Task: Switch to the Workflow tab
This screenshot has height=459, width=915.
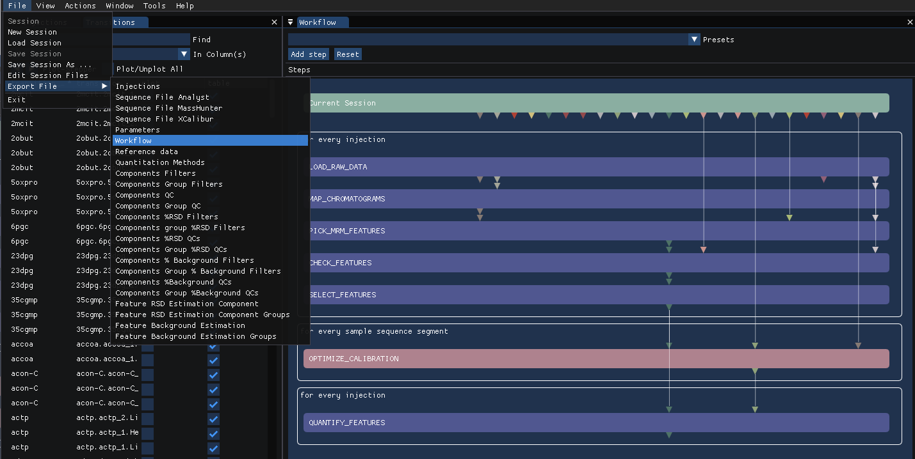Action: (321, 22)
